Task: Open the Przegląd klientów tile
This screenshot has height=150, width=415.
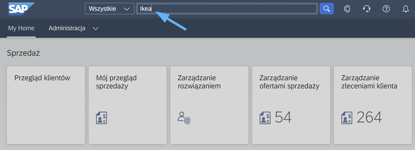Action: pyautogui.click(x=46, y=105)
